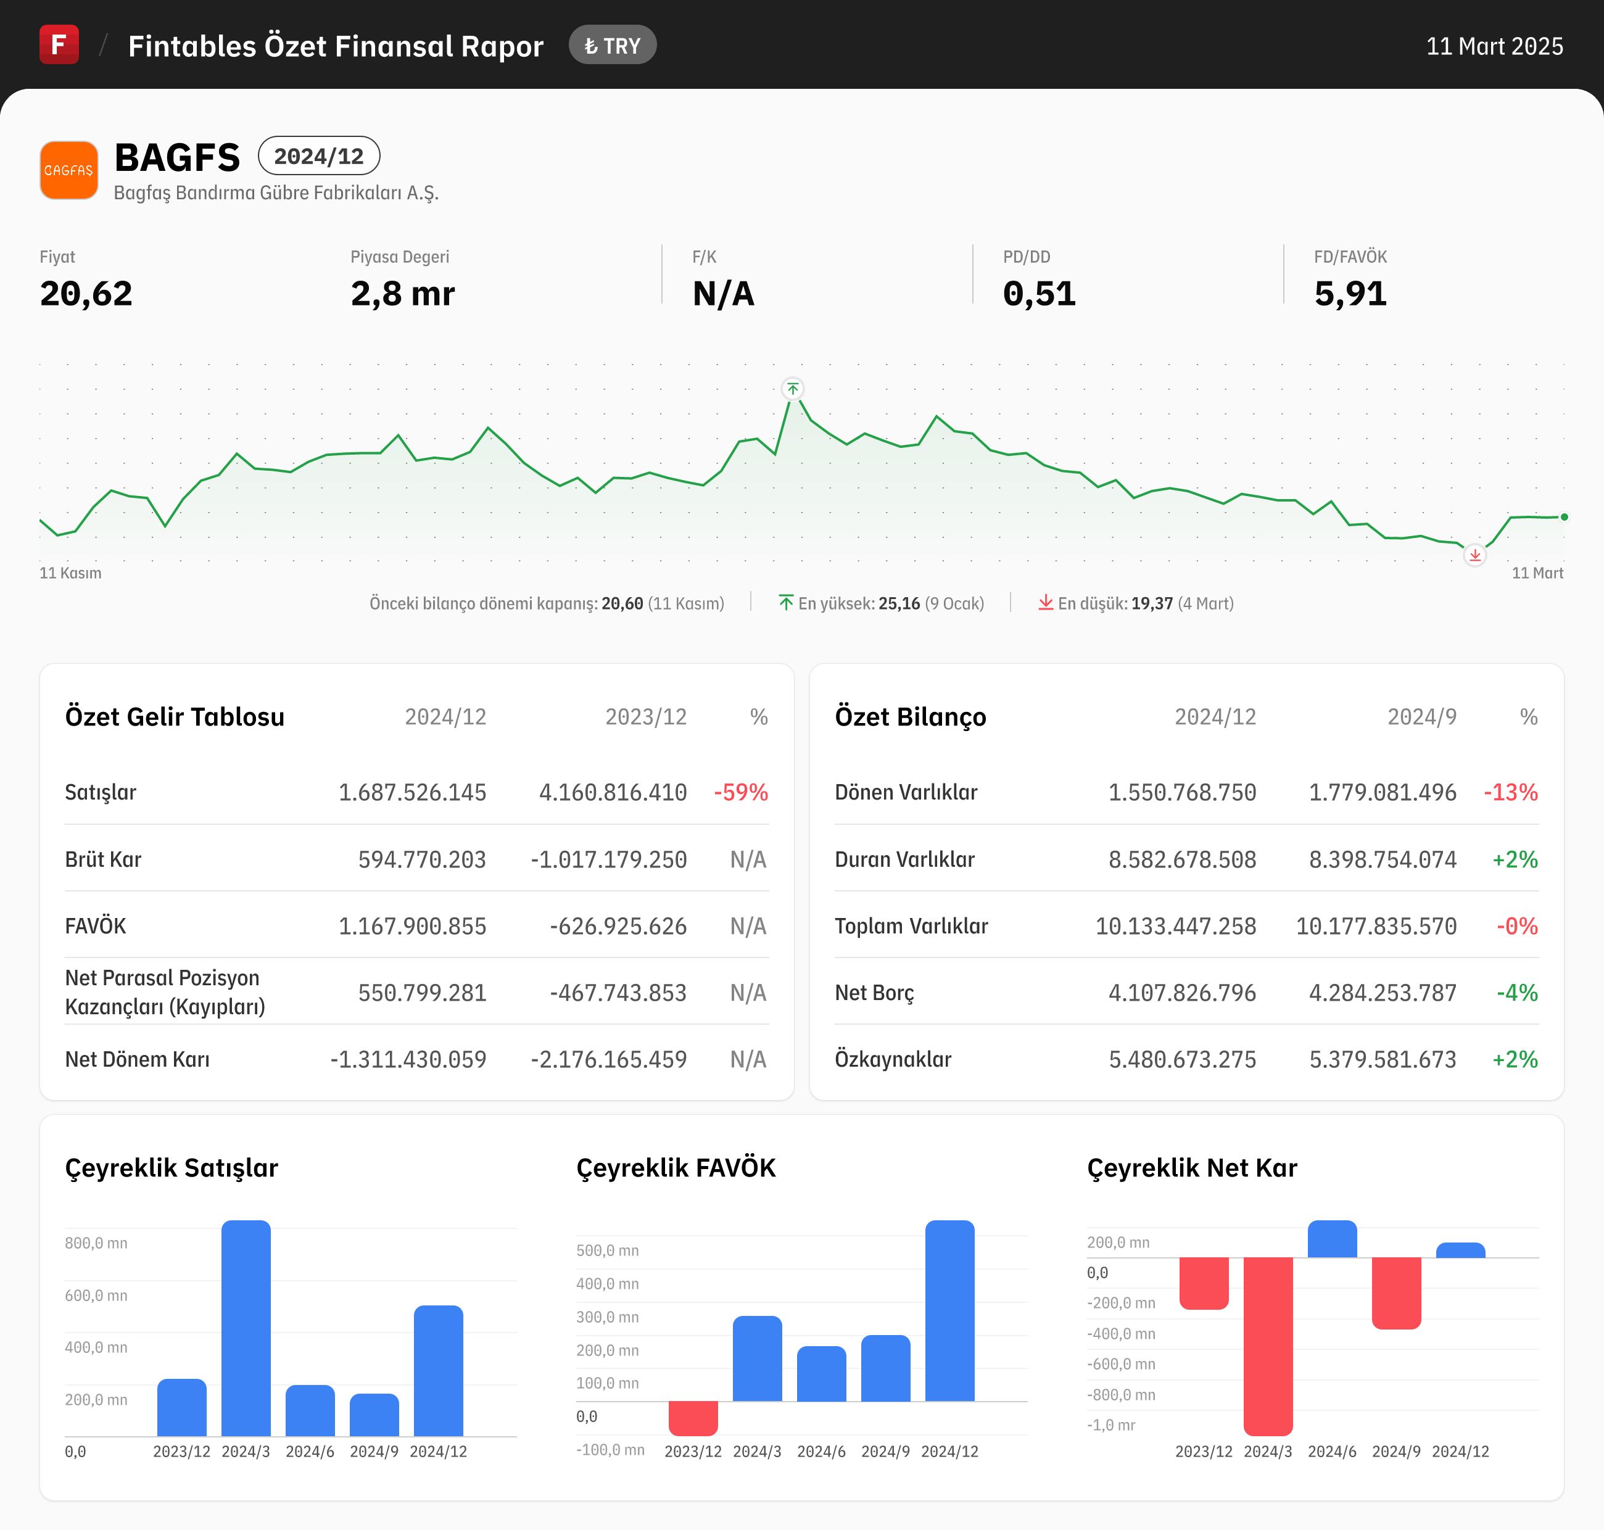Click the lowest price marker on chart
This screenshot has height=1530, width=1604.
1474,555
